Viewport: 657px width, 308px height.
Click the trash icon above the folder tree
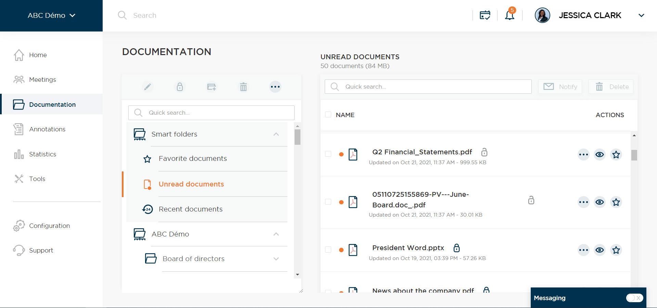point(243,87)
